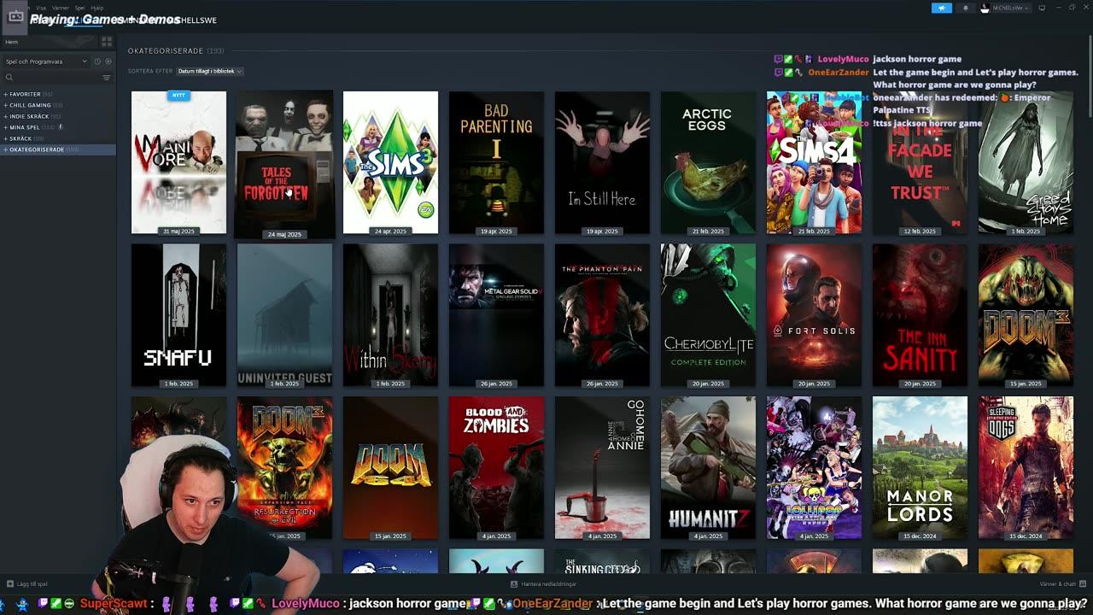
Task: Select the Blood and Zombies cover
Action: (x=496, y=467)
